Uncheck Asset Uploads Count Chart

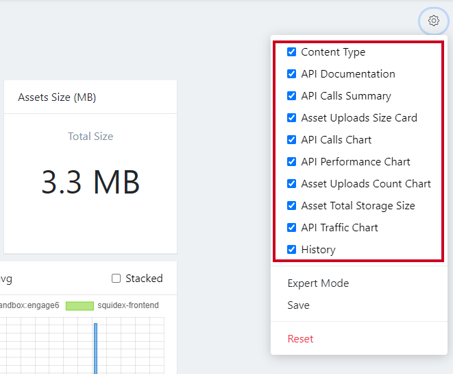[291, 184]
